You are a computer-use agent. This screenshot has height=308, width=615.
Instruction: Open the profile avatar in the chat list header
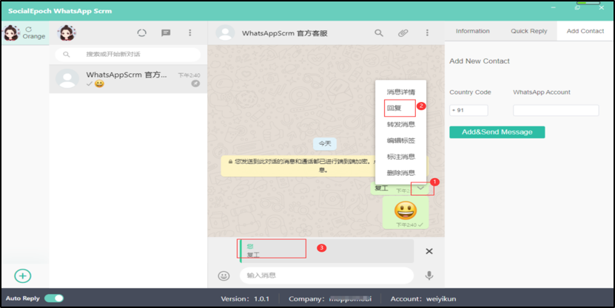[67, 33]
